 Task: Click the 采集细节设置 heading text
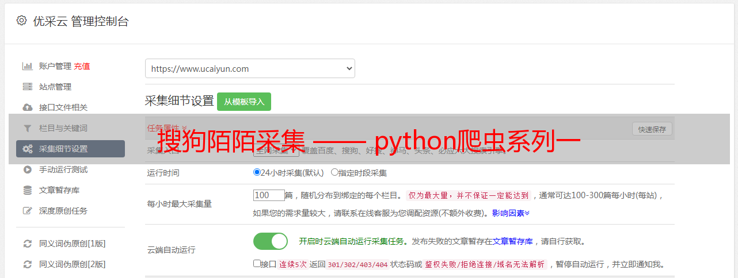pos(180,101)
